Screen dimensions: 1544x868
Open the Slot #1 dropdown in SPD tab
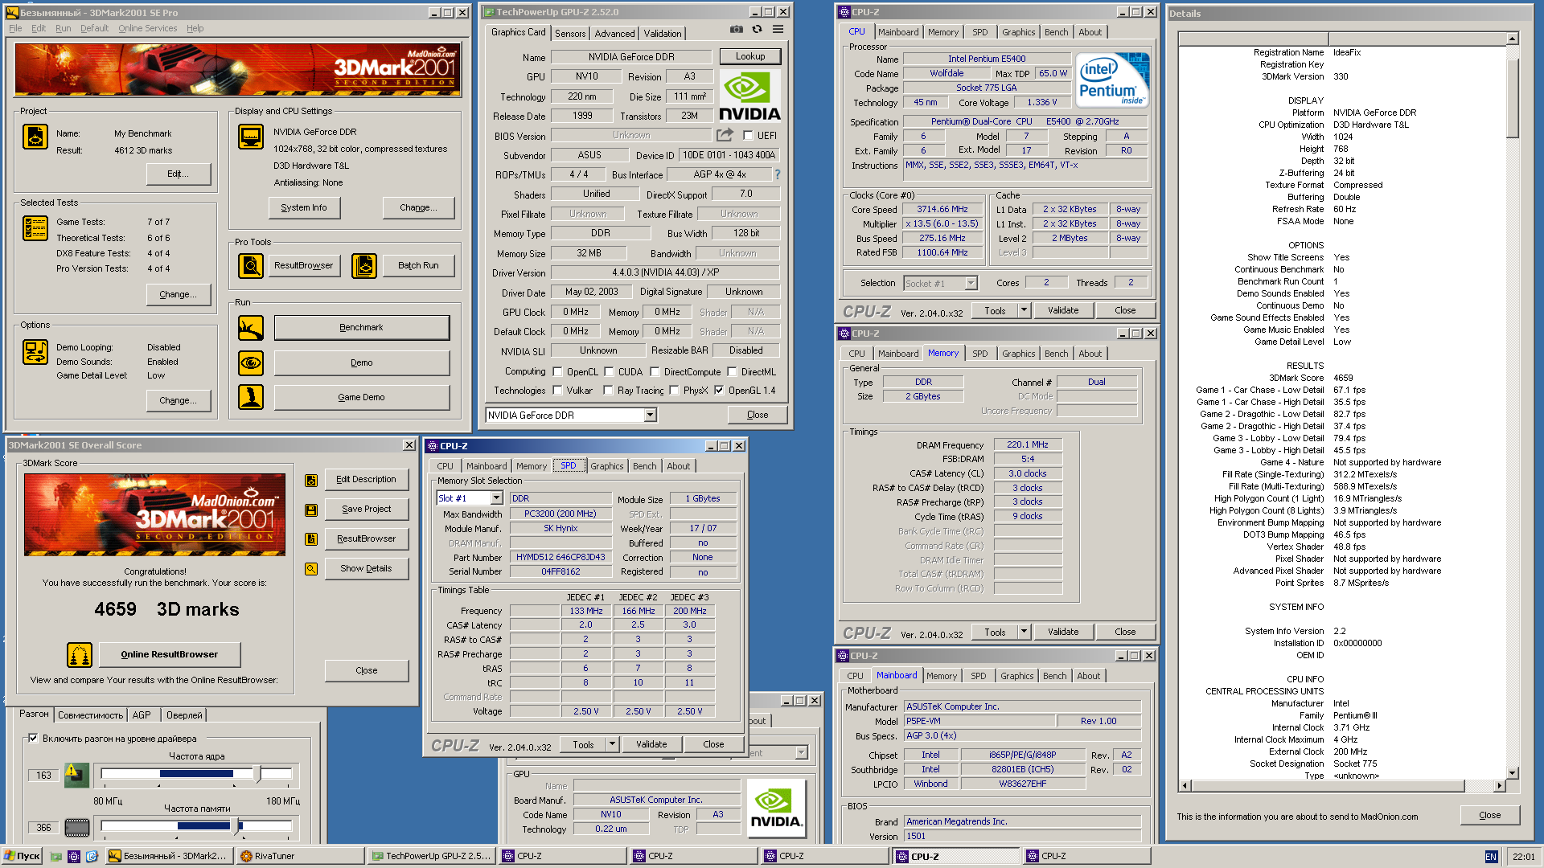496,498
